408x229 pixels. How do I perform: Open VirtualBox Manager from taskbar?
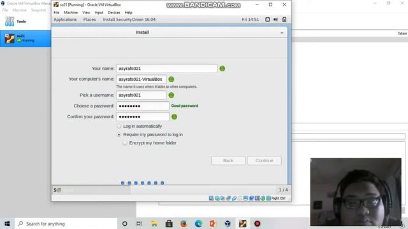[228, 223]
